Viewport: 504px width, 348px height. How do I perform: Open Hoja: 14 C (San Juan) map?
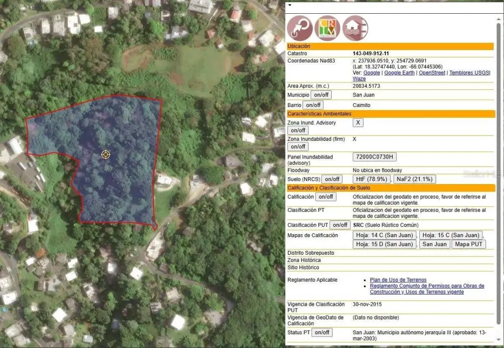pos(385,235)
